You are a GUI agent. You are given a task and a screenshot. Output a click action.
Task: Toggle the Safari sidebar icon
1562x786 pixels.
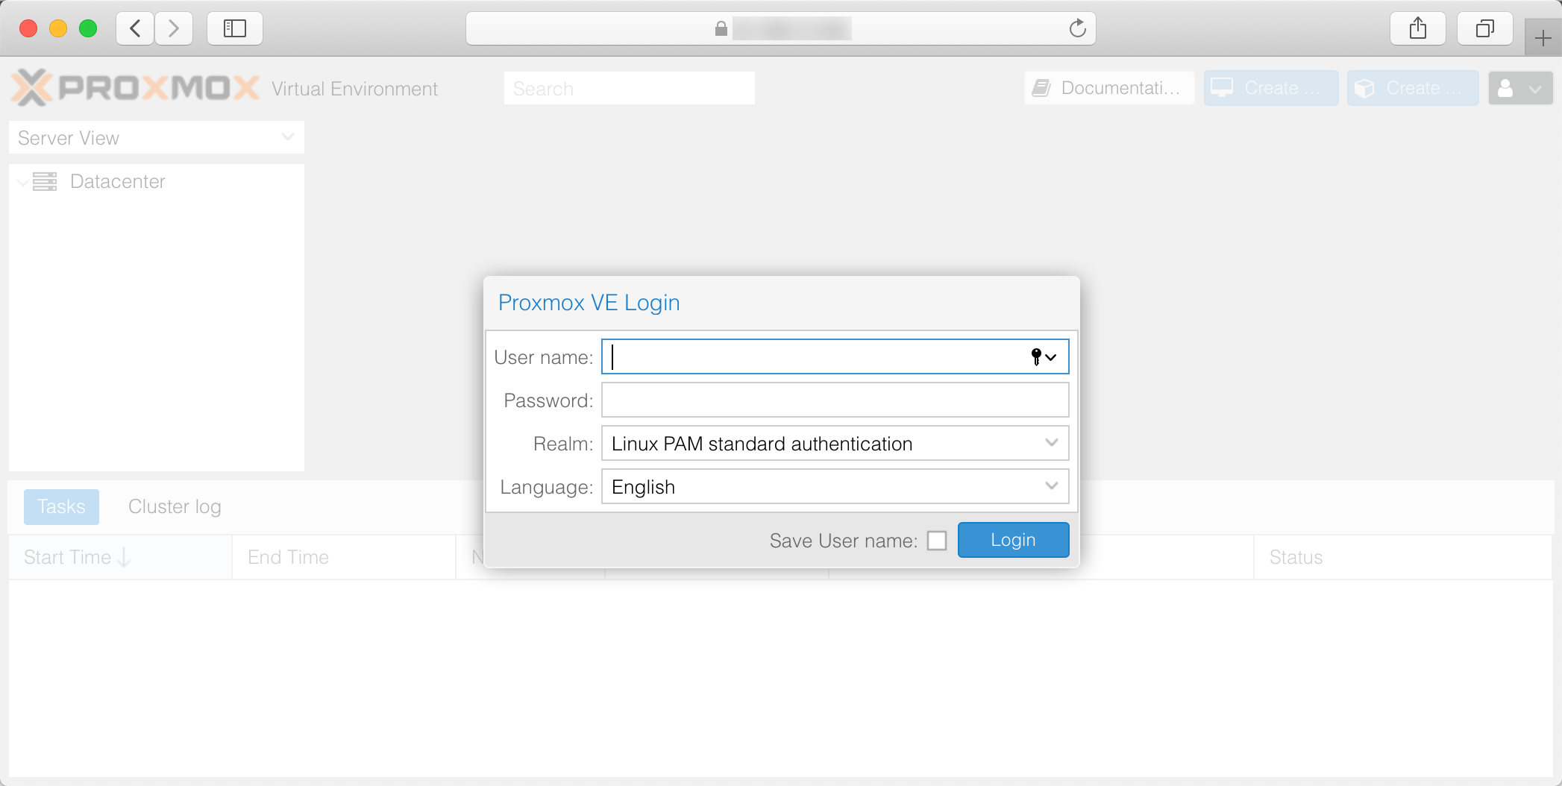click(x=235, y=28)
